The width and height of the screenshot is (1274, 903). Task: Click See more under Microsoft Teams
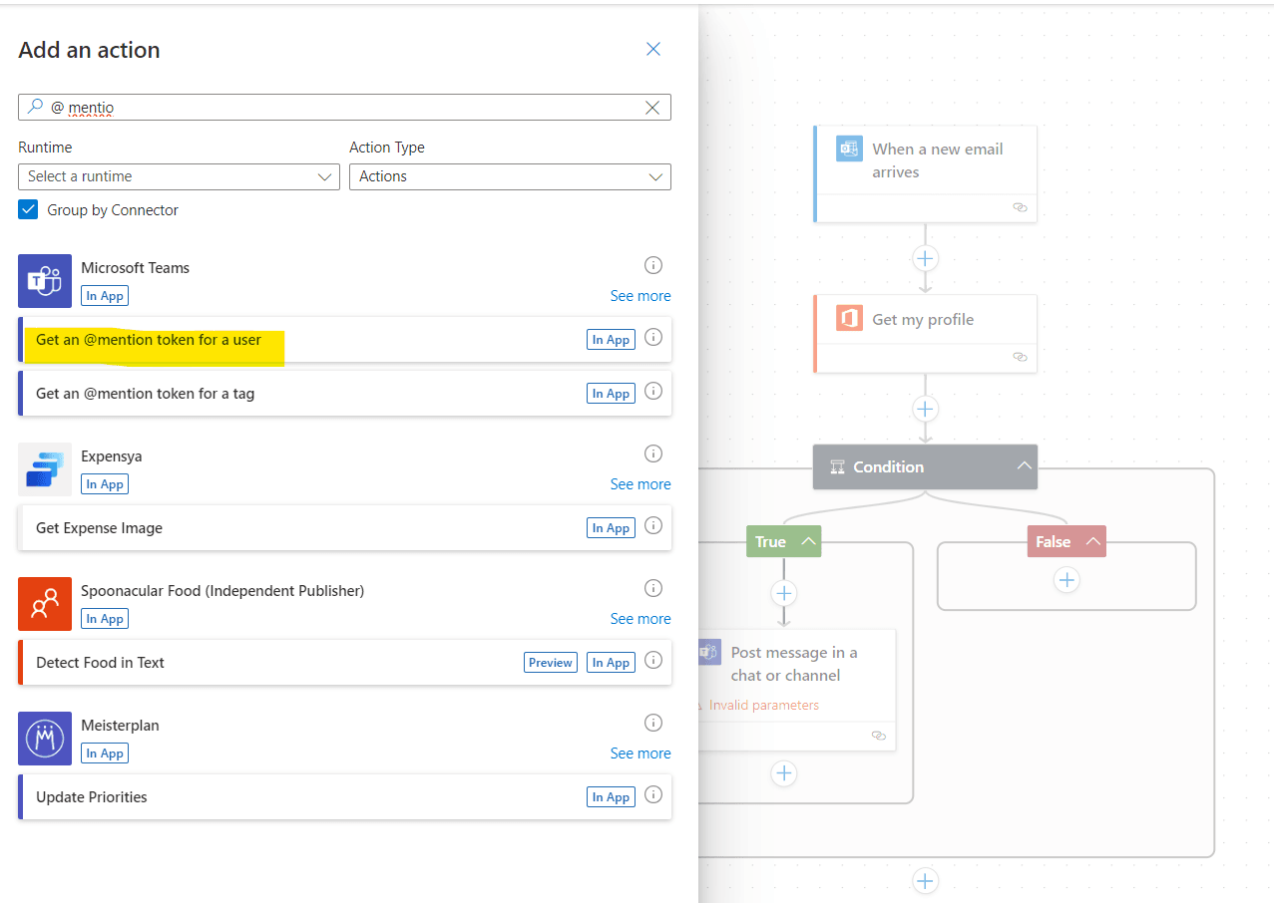[x=639, y=296]
